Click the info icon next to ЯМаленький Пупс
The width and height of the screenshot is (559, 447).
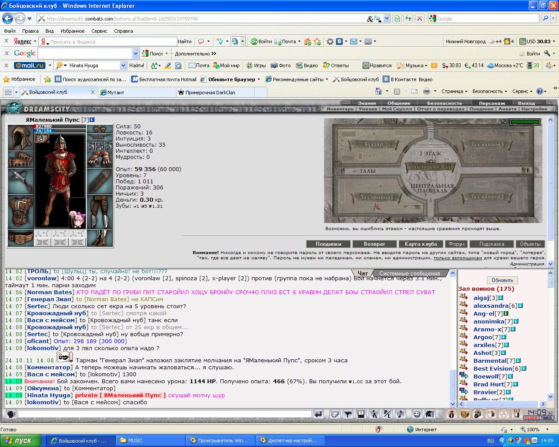(x=92, y=120)
